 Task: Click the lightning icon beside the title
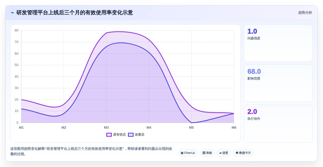tap(12, 13)
